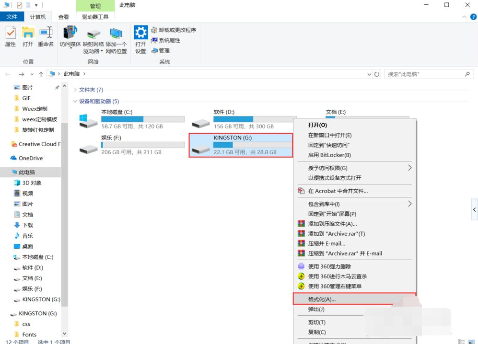Click the refresh icon beside address bar
Viewport: 478px width, 344px height.
pos(377,74)
